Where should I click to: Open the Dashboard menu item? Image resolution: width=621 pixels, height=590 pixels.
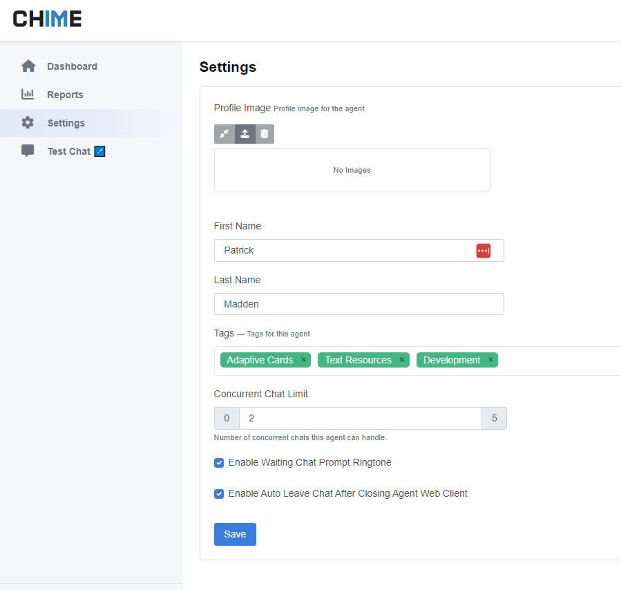coord(72,66)
